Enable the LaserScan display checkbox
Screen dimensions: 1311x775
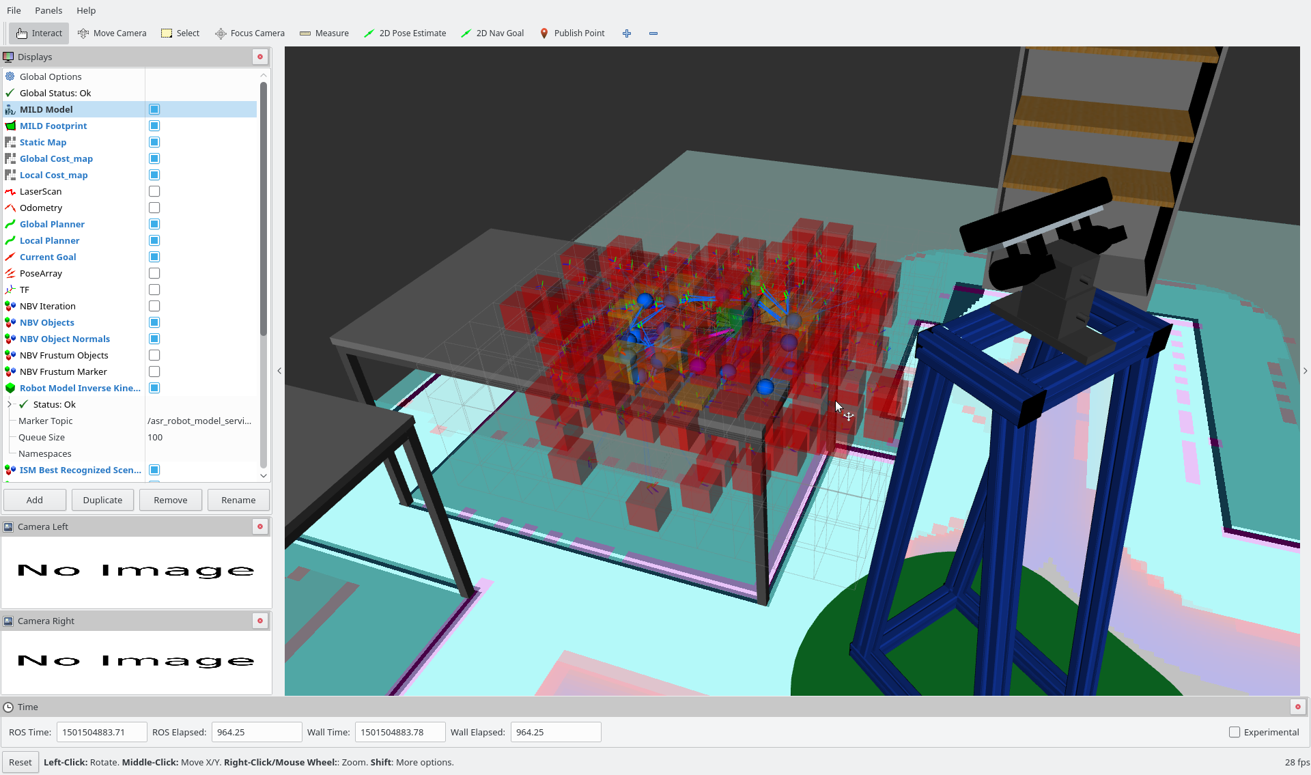click(154, 191)
